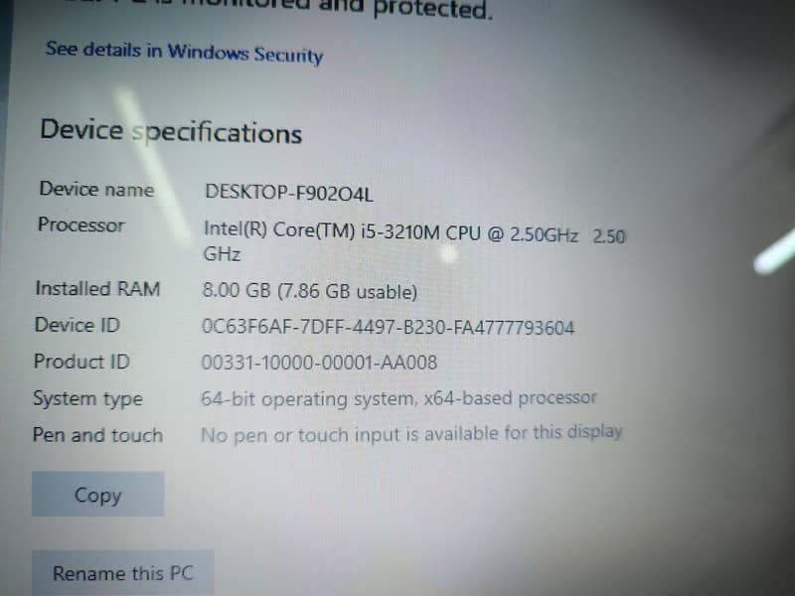Click the Processor label

coord(81,224)
